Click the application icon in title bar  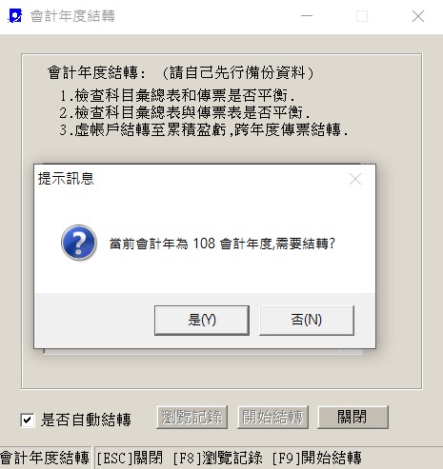coord(14,16)
